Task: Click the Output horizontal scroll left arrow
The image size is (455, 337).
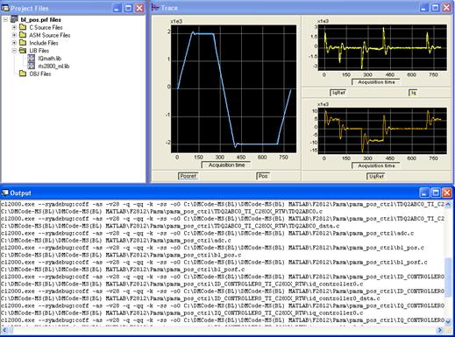Action: pos(4,330)
